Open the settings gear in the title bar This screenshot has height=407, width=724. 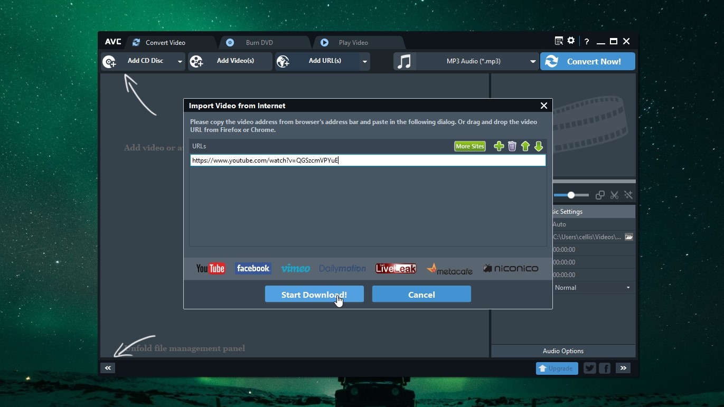click(571, 41)
